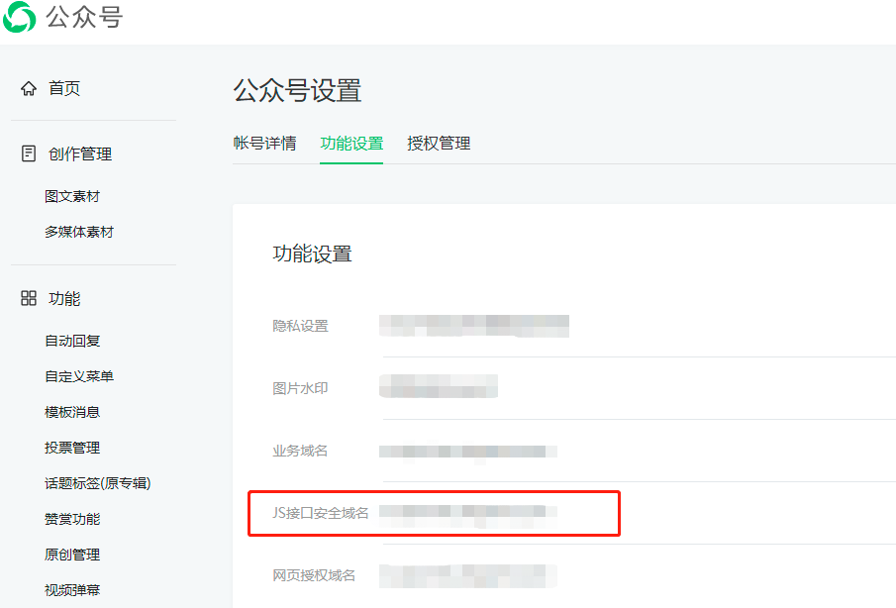Click the JS接口安全域名 row label
Image resolution: width=896 pixels, height=608 pixels.
[320, 513]
